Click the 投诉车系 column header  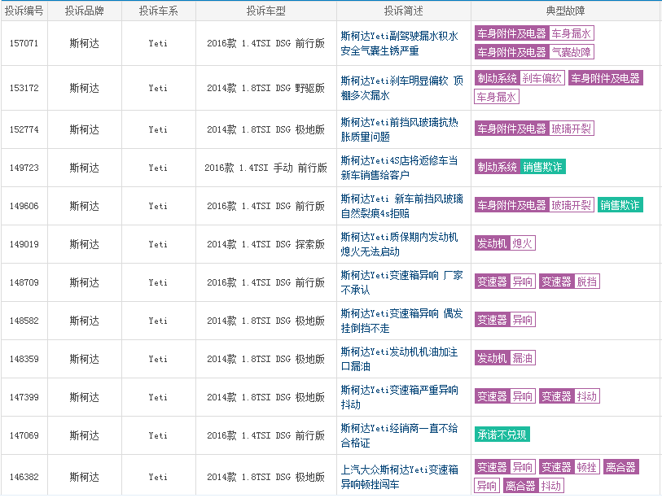click(x=158, y=11)
